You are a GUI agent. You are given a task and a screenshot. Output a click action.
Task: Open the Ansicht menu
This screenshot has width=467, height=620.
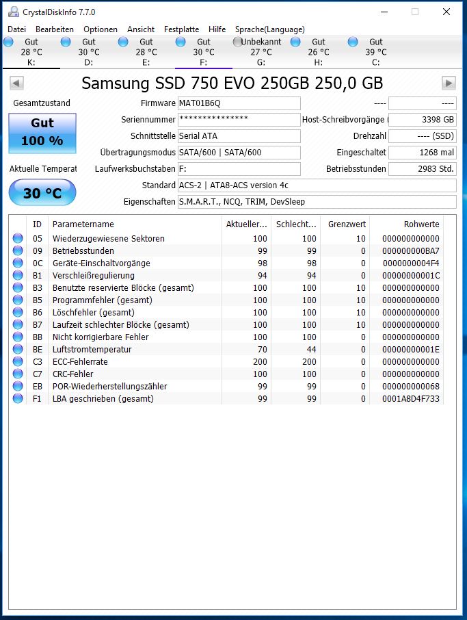pos(141,29)
